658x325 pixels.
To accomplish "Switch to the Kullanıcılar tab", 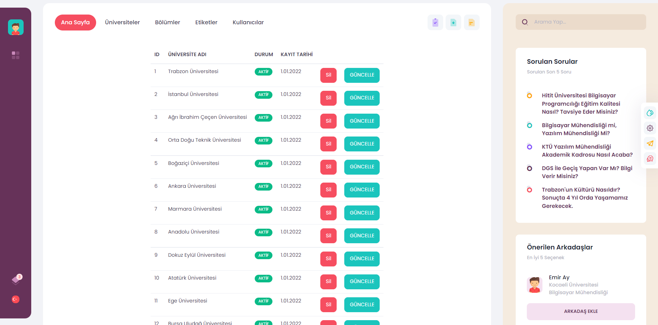I will 248,22.
